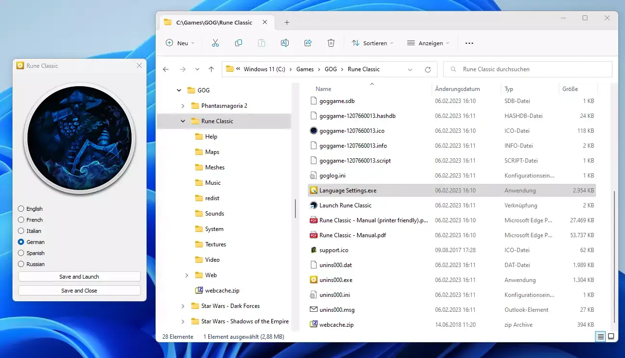Open the Anzeigen dropdown

click(428, 43)
